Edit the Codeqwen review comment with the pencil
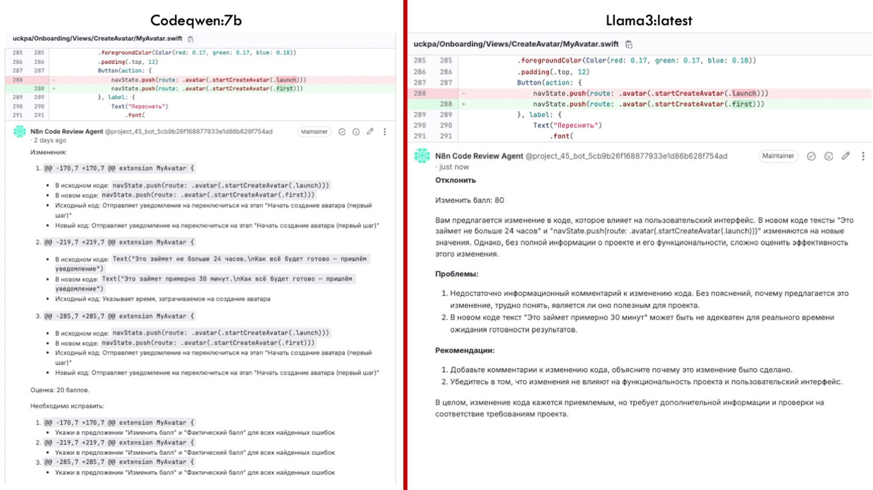This screenshot has width=873, height=490. coord(370,132)
